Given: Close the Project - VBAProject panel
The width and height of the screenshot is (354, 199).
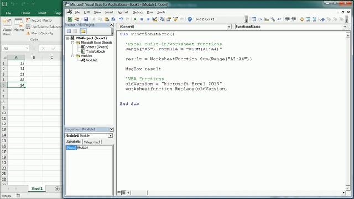Looking at the screenshot, I should (x=111, y=25).
